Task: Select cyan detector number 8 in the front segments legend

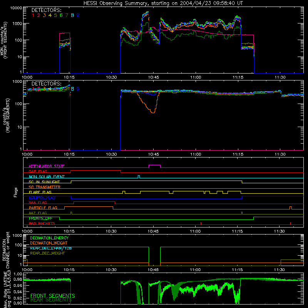Action: tap(72, 15)
